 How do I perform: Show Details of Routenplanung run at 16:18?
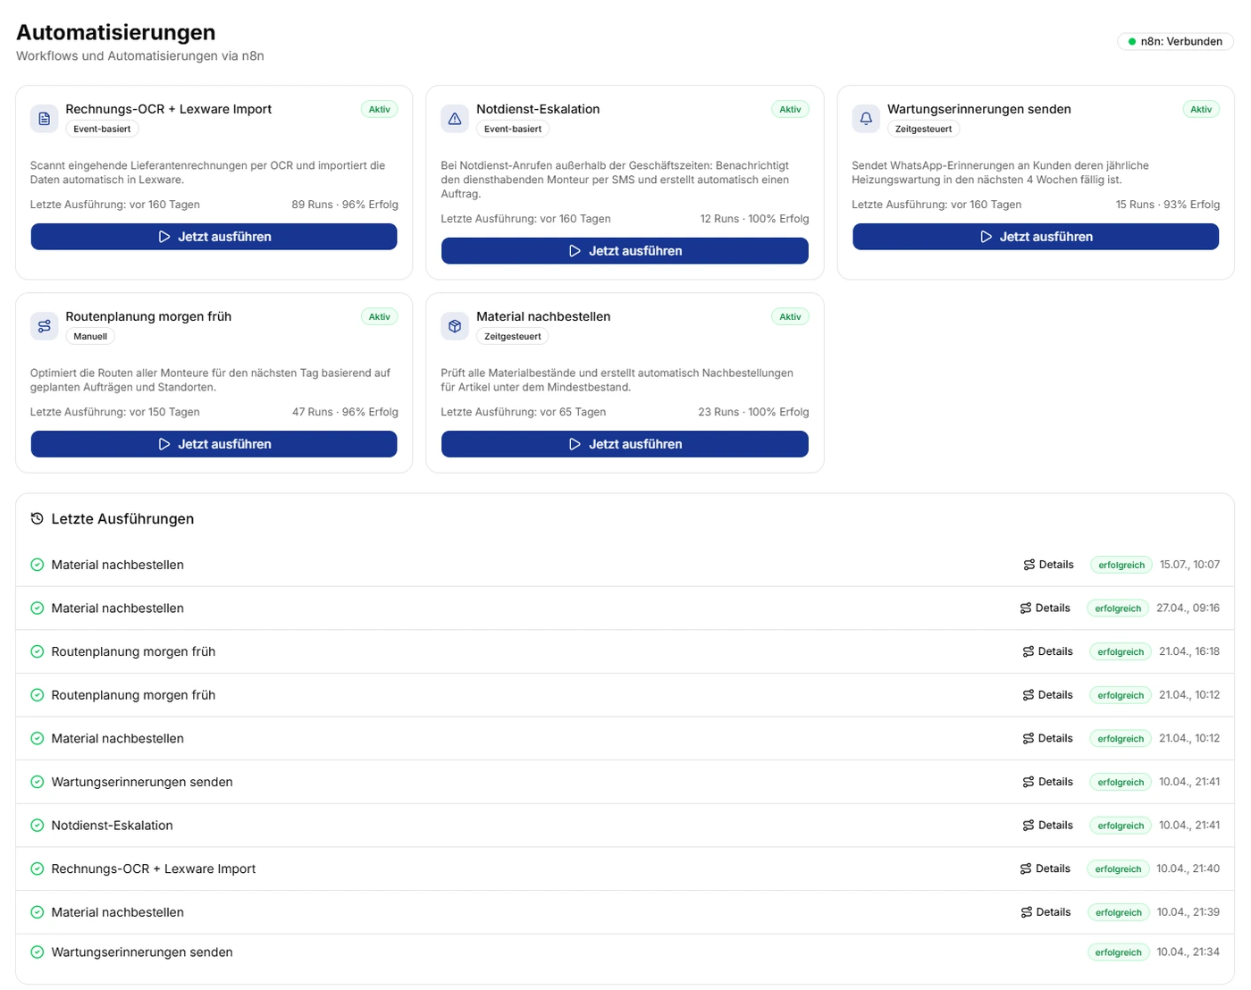[1048, 651]
